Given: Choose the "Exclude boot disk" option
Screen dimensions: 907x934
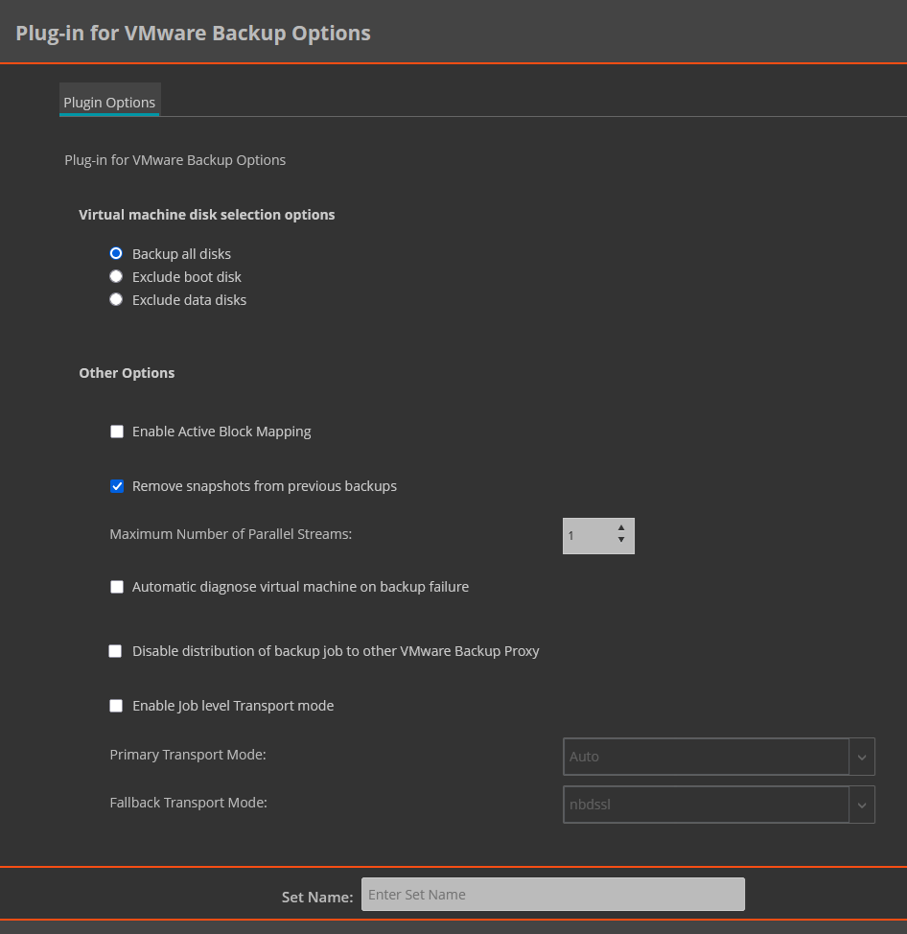Looking at the screenshot, I should pos(116,276).
